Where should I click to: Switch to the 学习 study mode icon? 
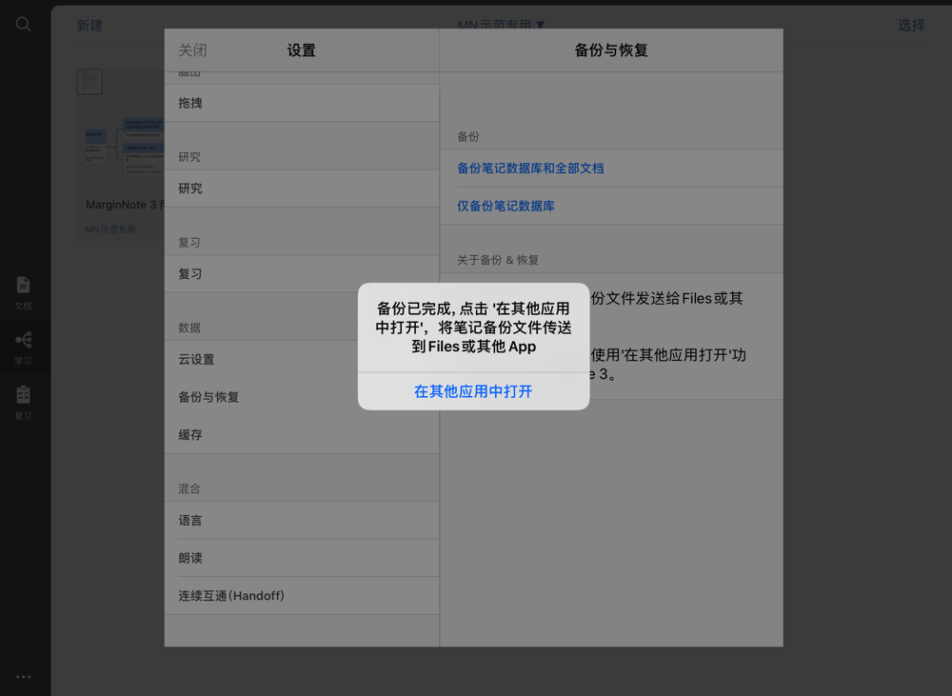point(23,348)
